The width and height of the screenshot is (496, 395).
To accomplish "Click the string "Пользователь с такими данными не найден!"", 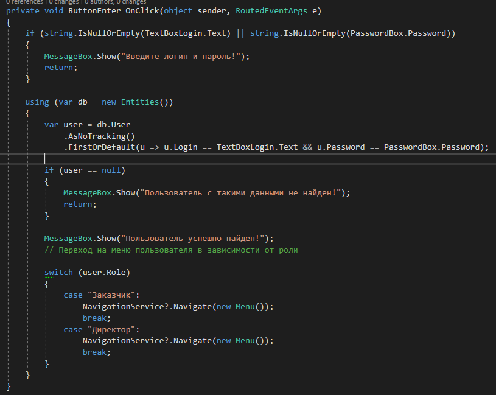I will (x=240, y=193).
